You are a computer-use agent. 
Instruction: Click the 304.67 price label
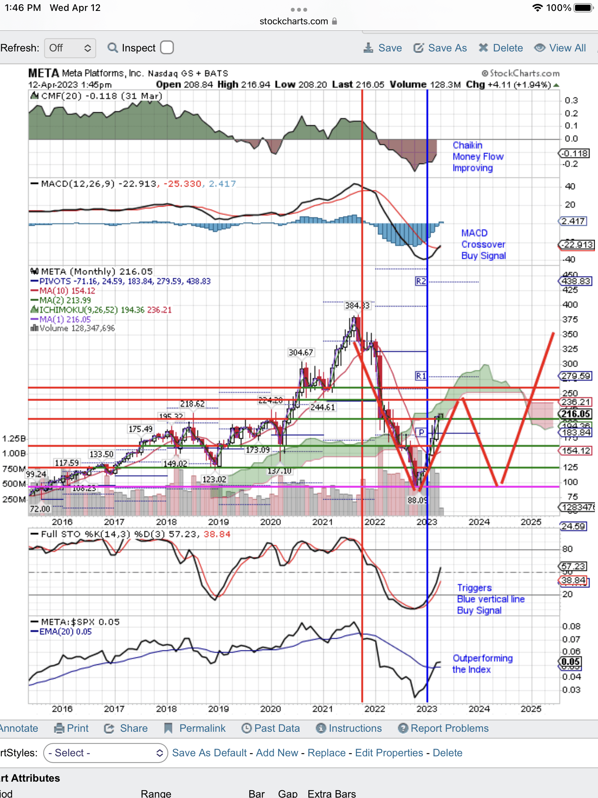tap(301, 352)
